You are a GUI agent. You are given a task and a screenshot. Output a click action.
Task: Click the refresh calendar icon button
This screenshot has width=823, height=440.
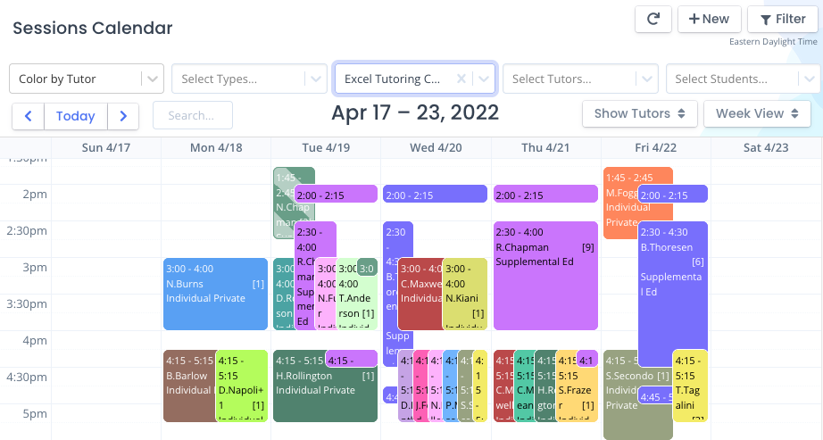pyautogui.click(x=653, y=20)
